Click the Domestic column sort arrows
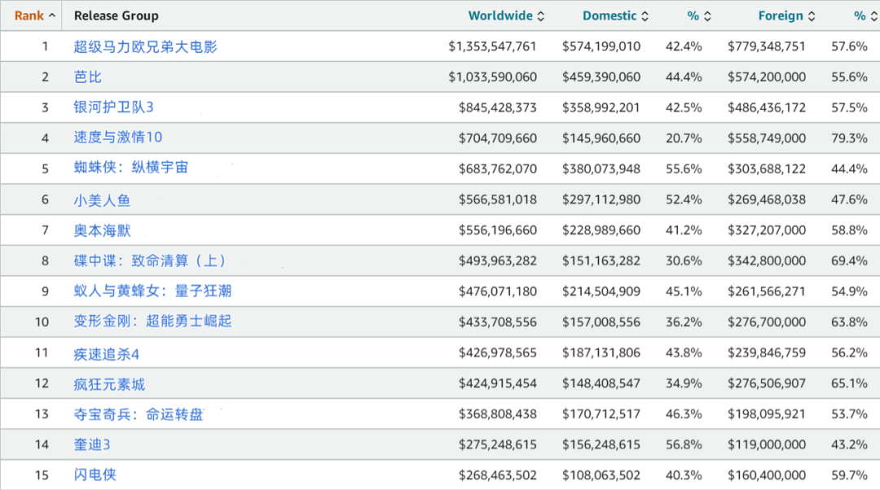The height and width of the screenshot is (490, 880). click(645, 16)
